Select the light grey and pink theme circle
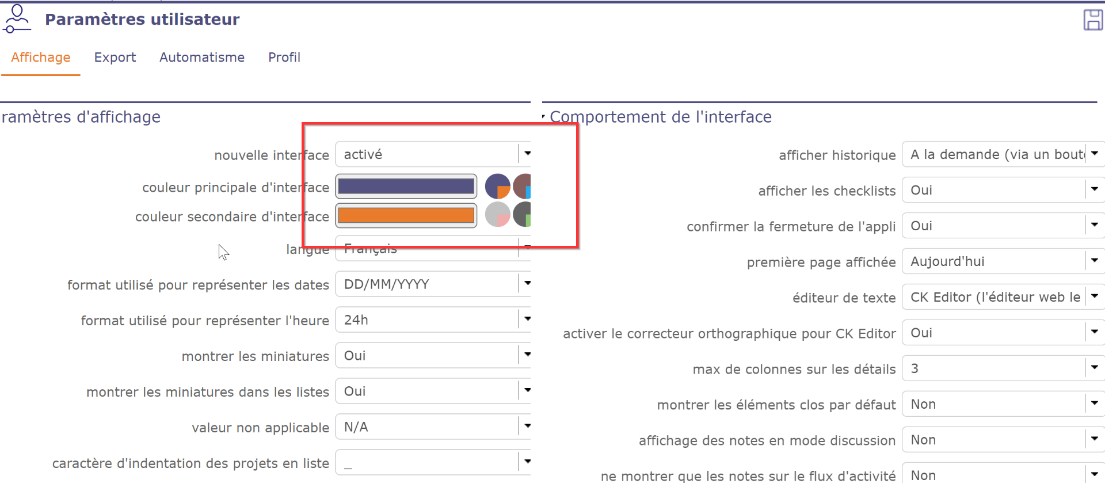Image resolution: width=1105 pixels, height=483 pixels. [497, 215]
